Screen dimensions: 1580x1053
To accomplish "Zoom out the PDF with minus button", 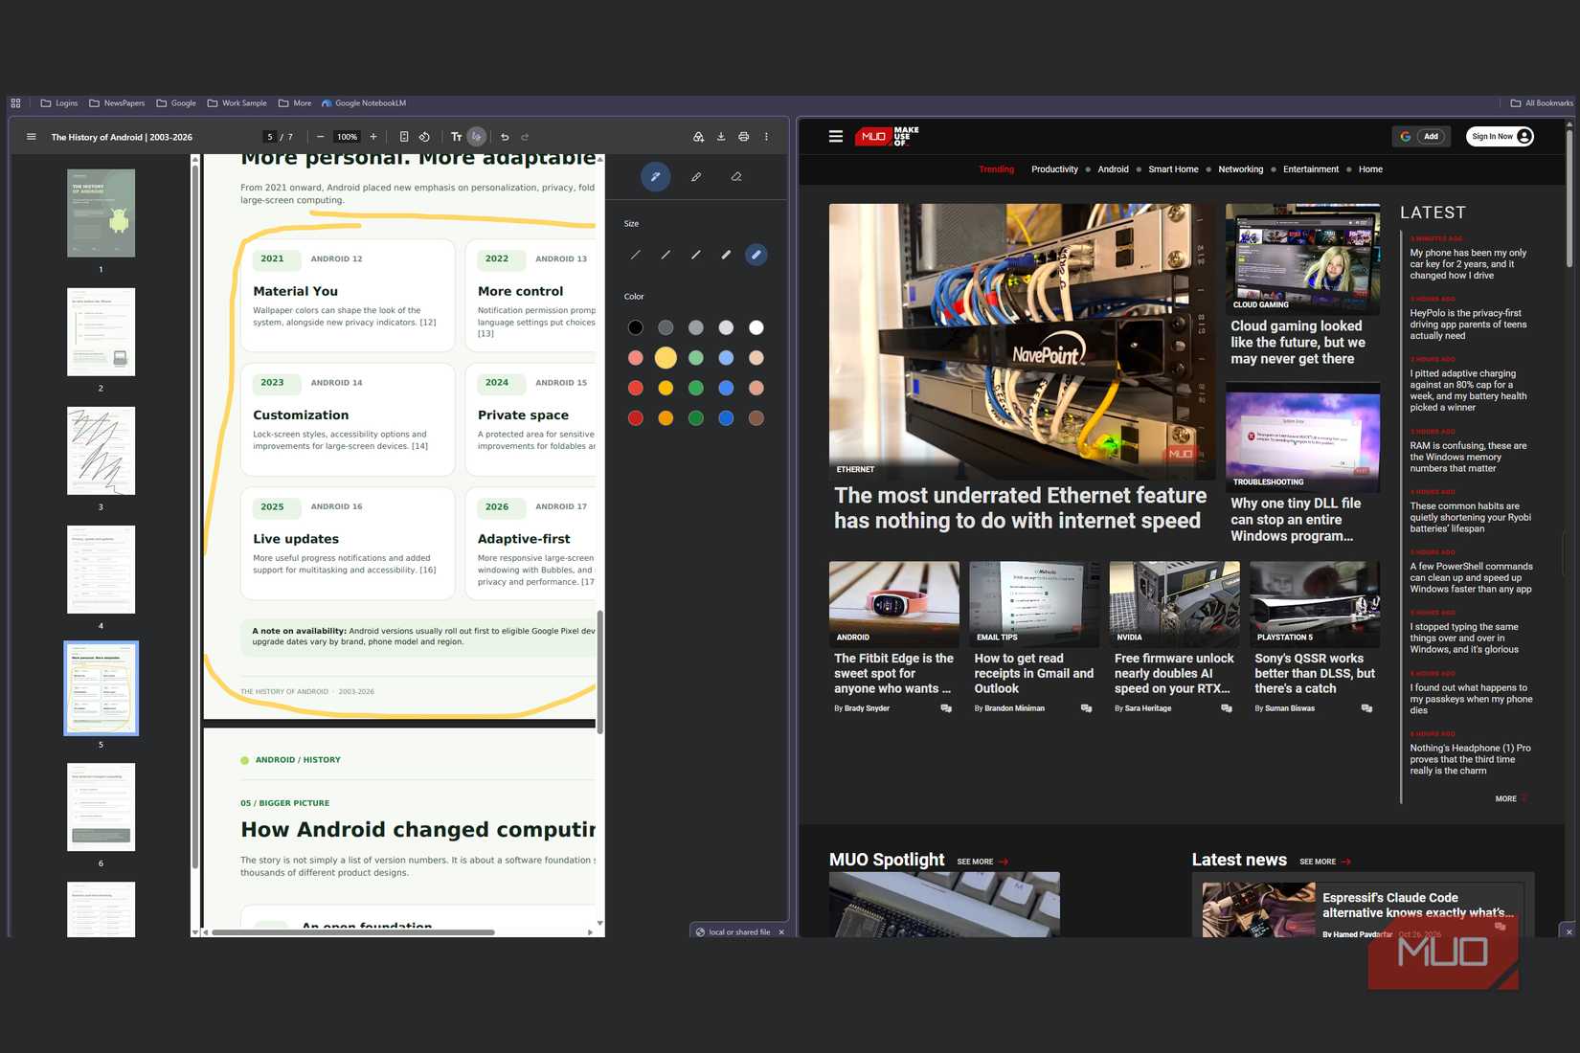I will pyautogui.click(x=320, y=137).
